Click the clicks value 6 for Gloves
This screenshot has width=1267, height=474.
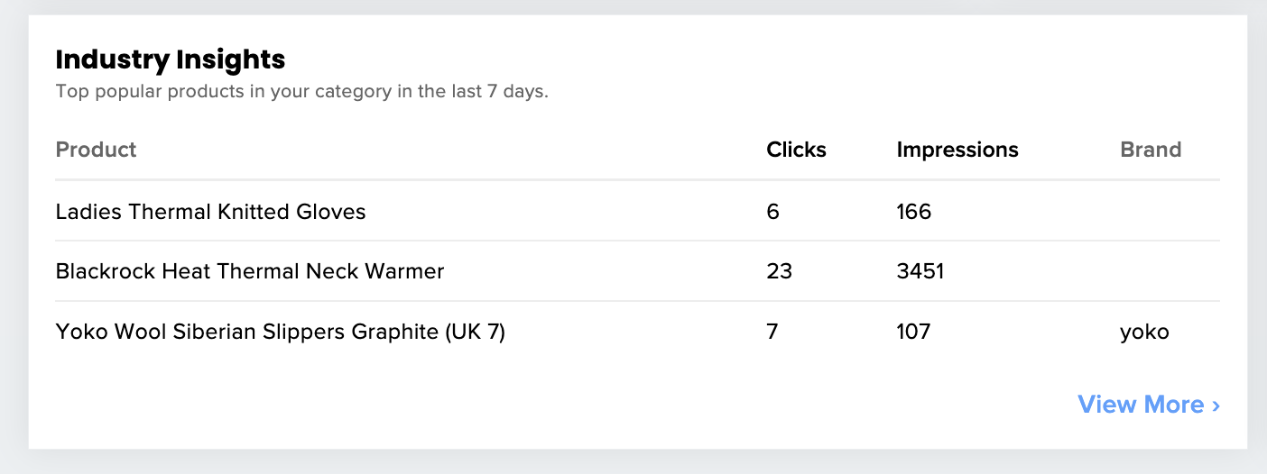(772, 212)
